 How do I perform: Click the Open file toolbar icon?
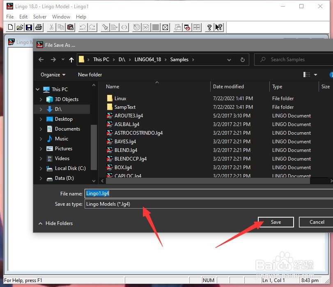20,27
